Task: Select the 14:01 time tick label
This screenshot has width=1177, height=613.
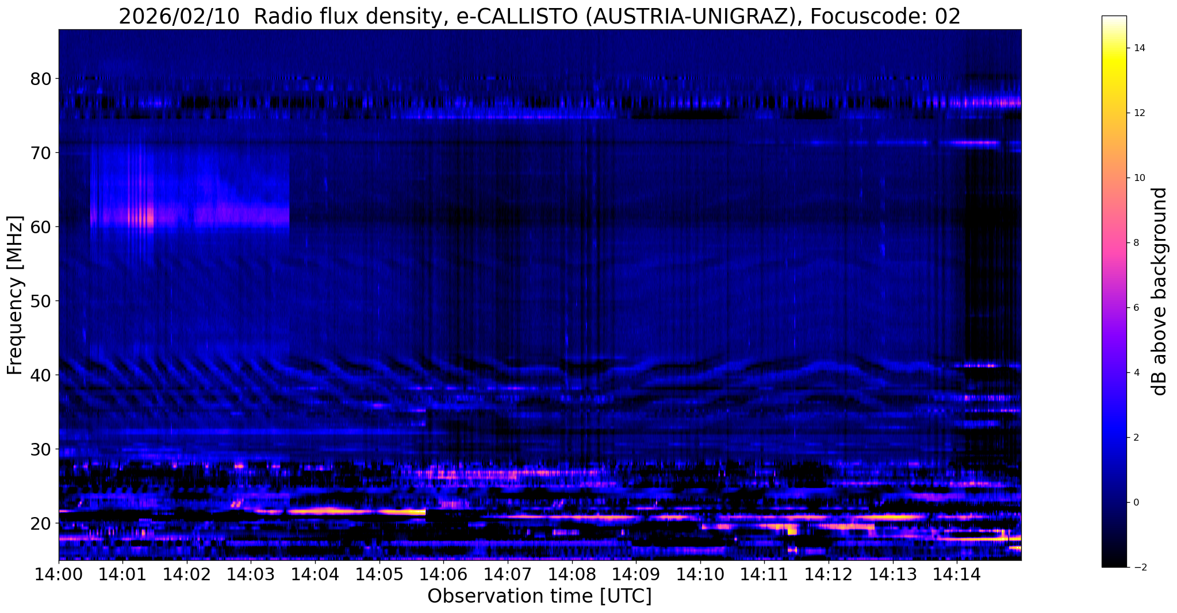Action: pos(123,573)
